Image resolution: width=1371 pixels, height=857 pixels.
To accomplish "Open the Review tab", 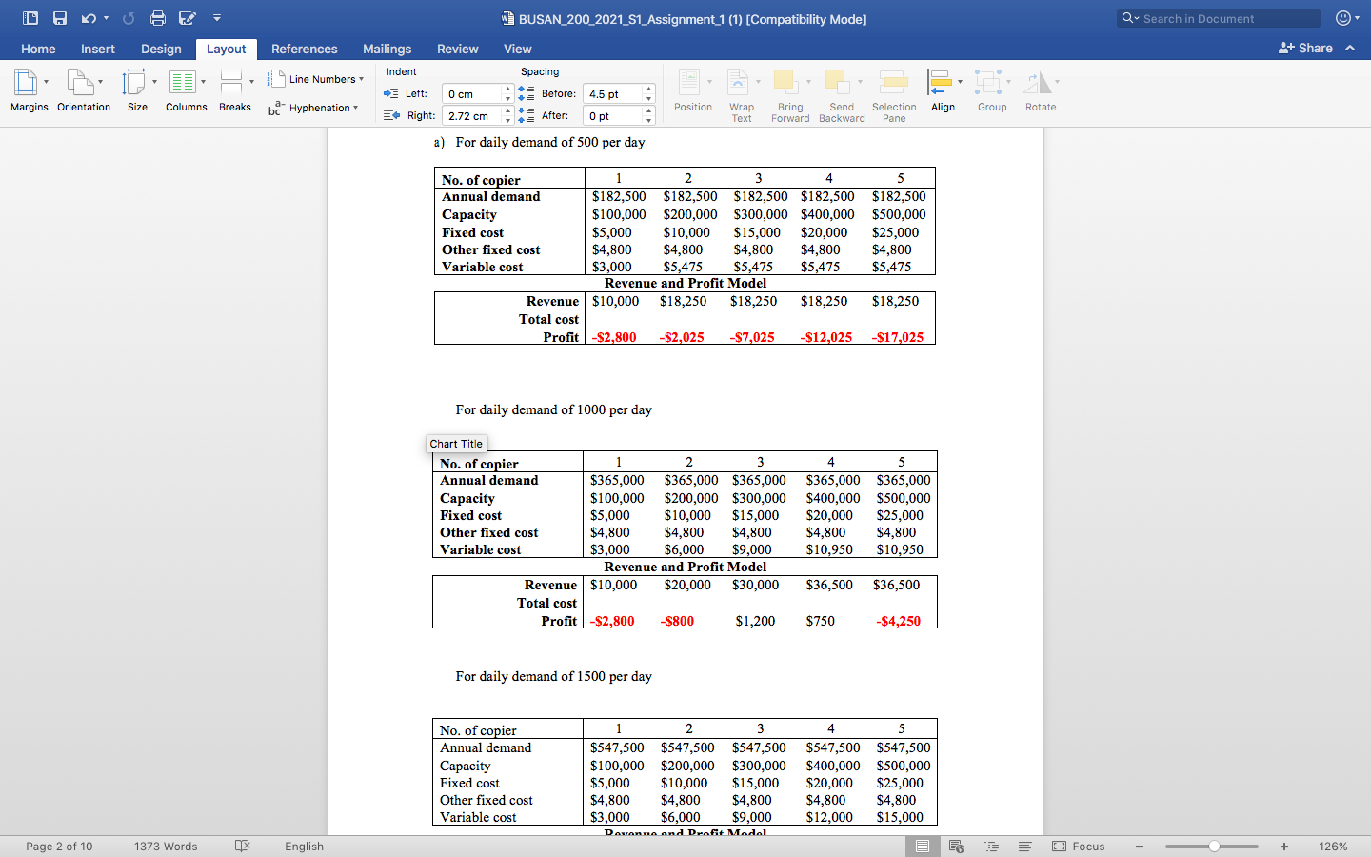I will coord(457,49).
